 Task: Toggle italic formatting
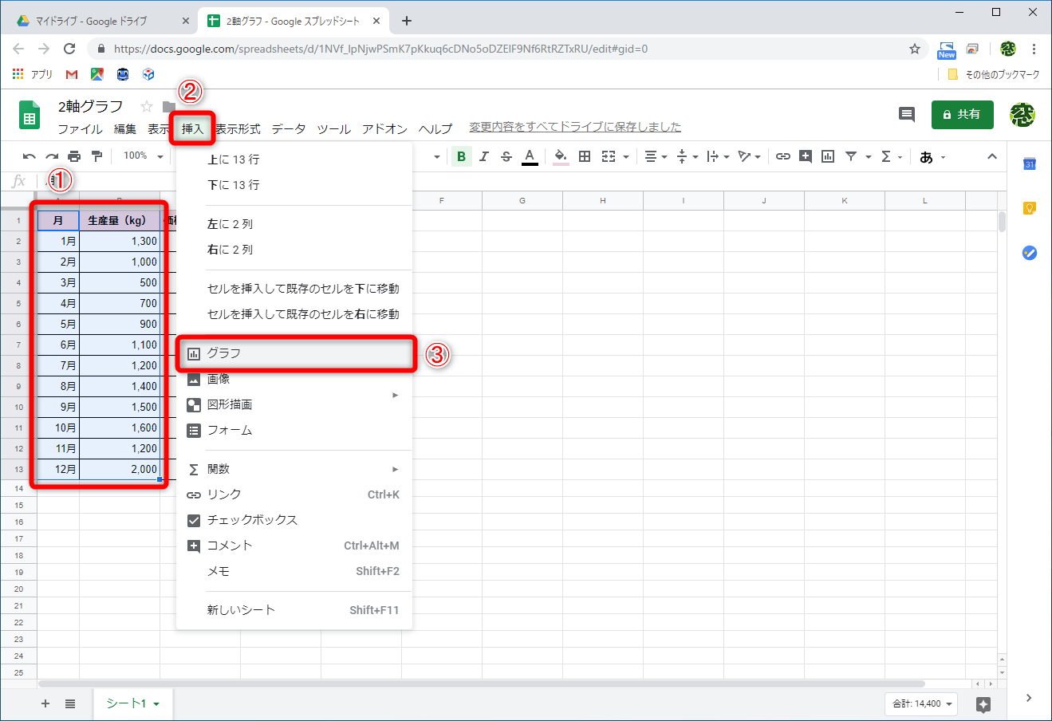click(483, 156)
